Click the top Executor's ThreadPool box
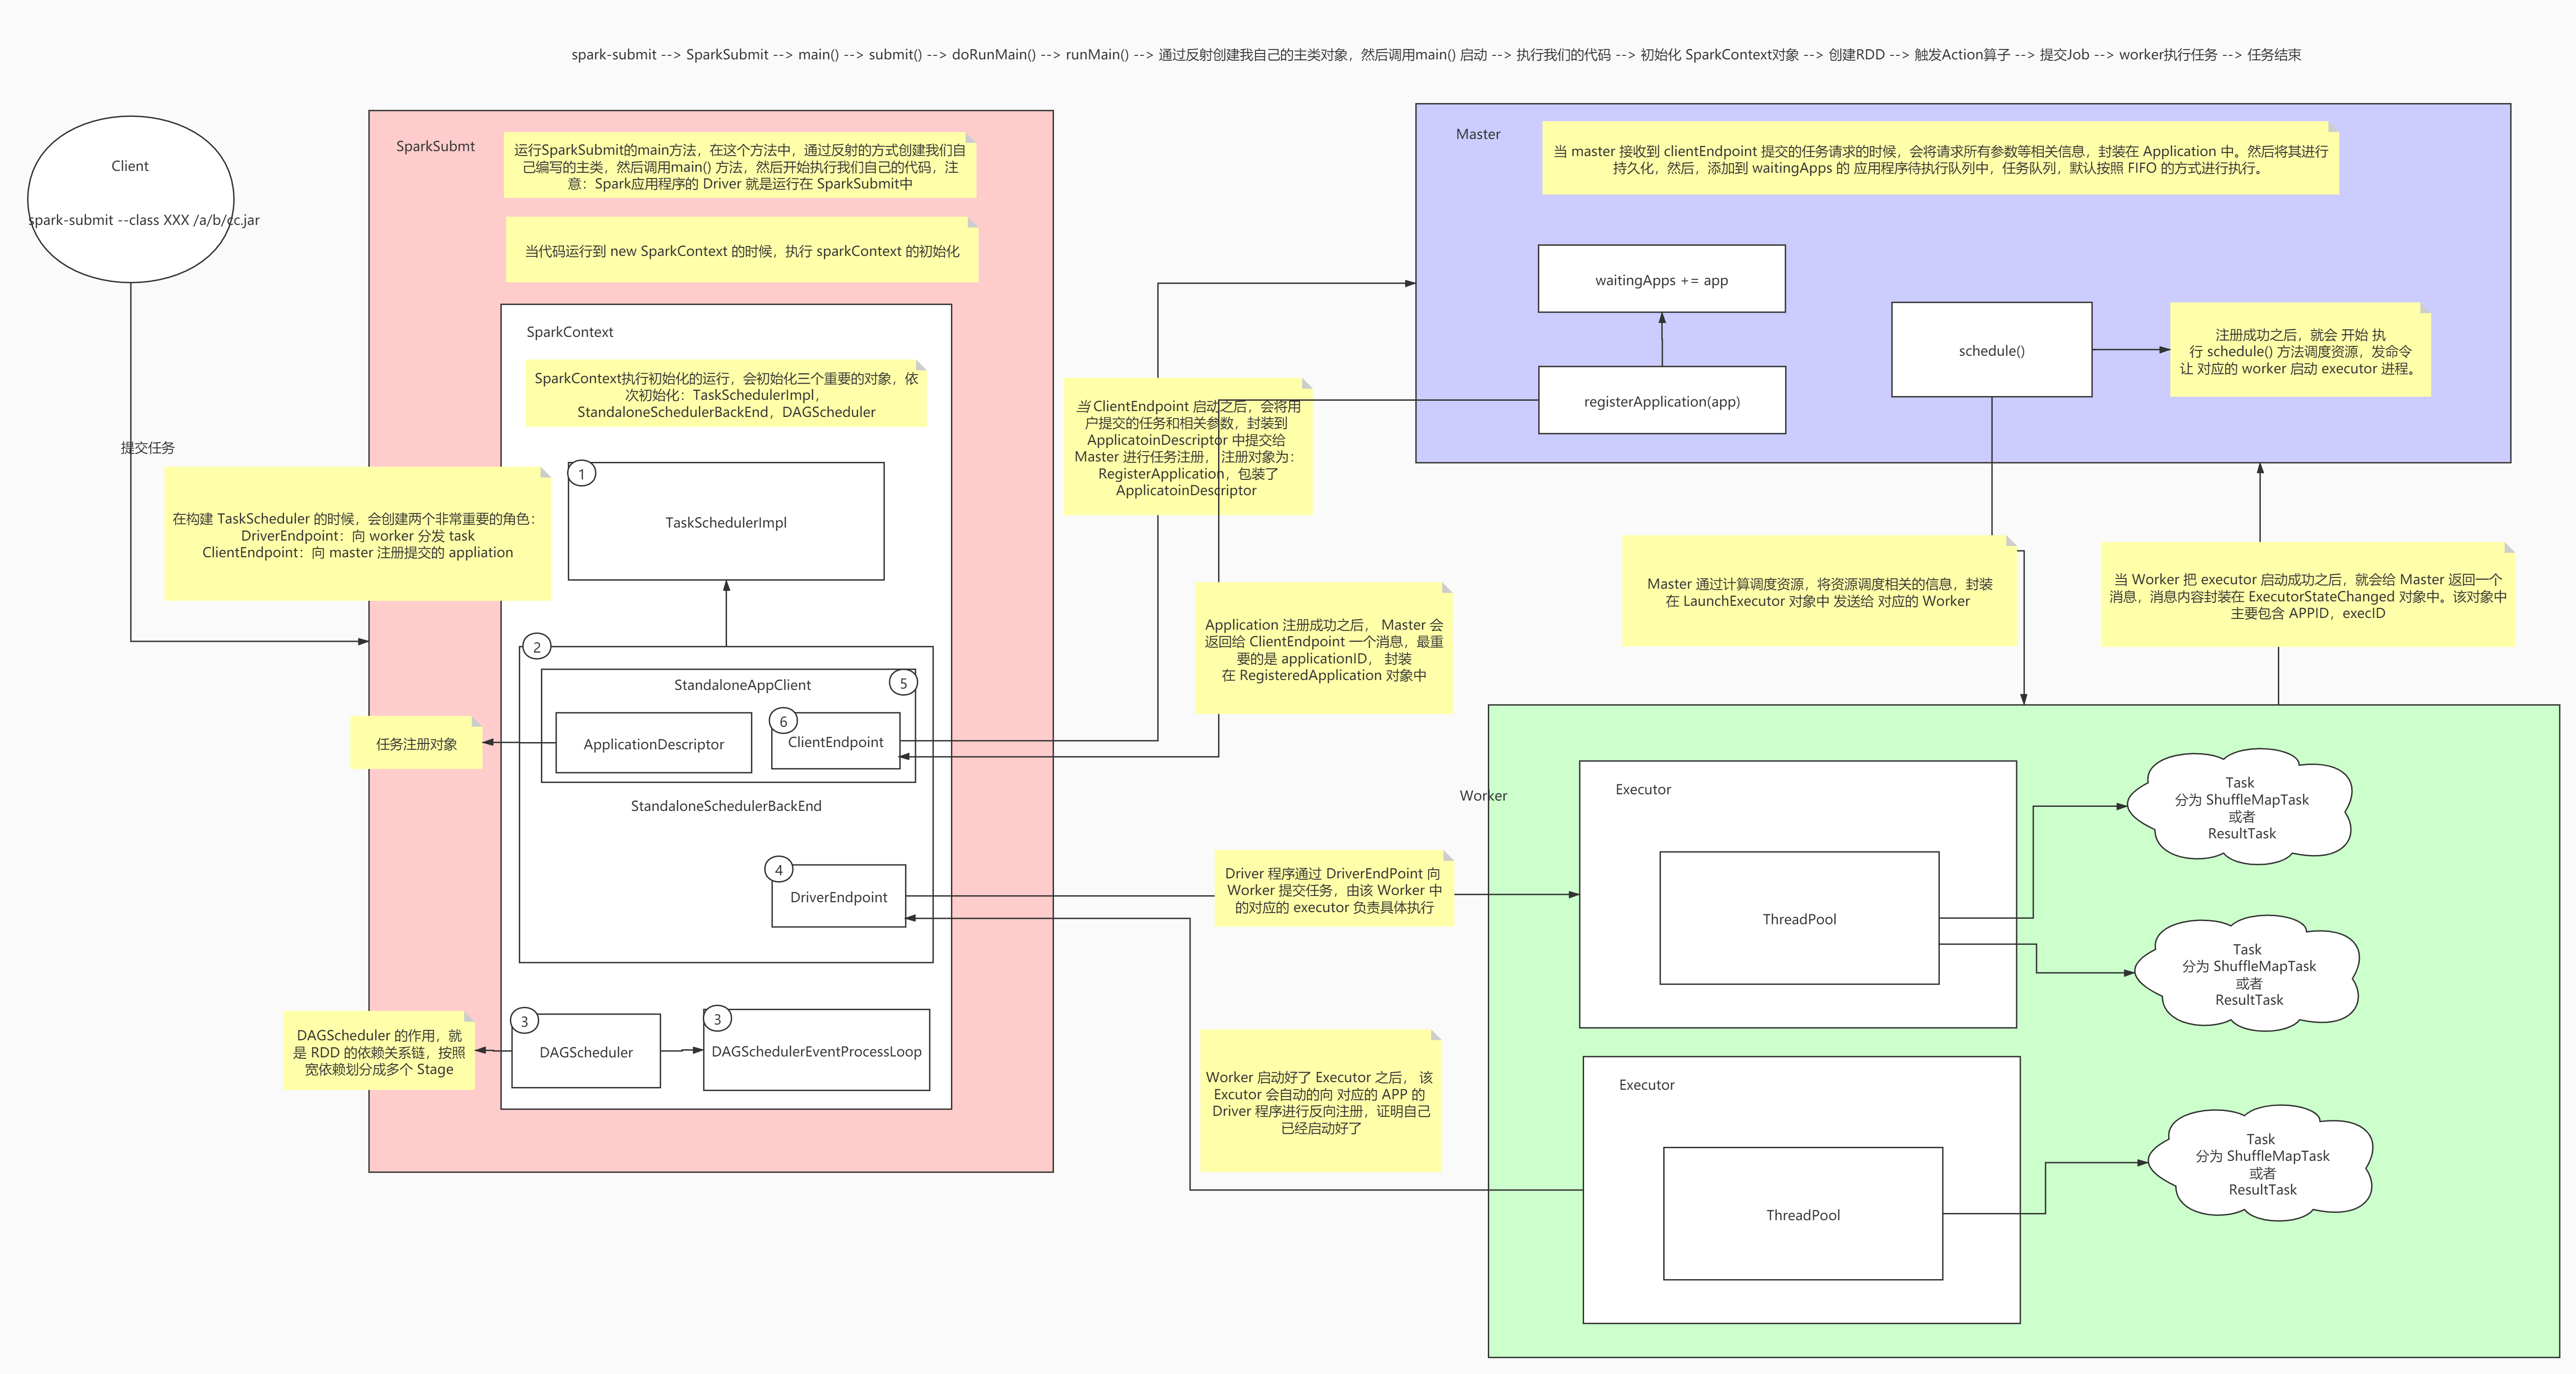The width and height of the screenshot is (2576, 1374). pyautogui.click(x=1799, y=919)
